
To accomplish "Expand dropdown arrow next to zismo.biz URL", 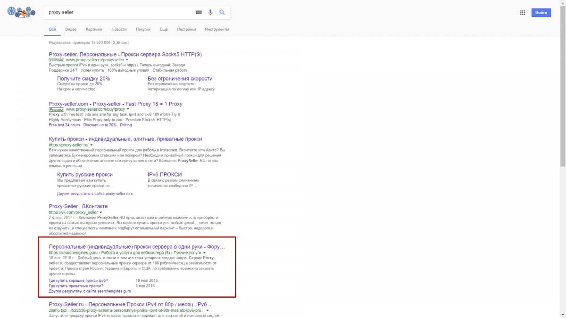I will pyautogui.click(x=208, y=311).
